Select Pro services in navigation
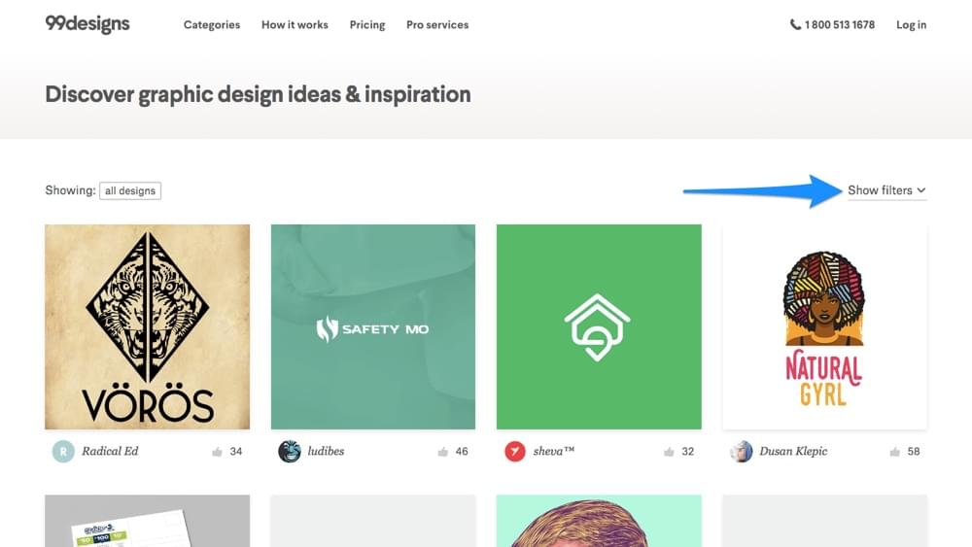This screenshot has width=972, height=547. [x=437, y=25]
